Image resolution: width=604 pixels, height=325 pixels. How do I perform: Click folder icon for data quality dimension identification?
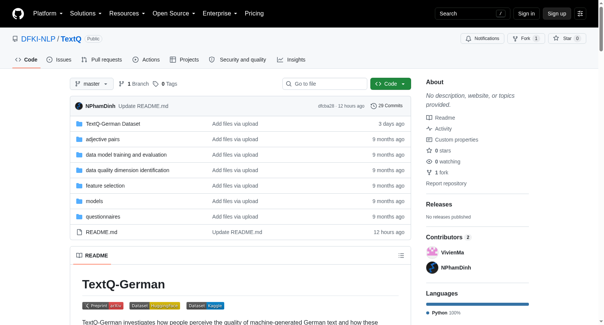79,170
